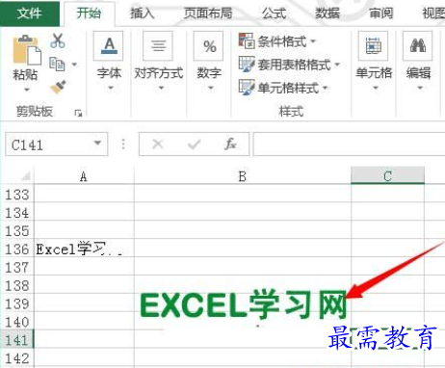The height and width of the screenshot is (368, 445).
Task: Expand the copy options dropdown arrow
Action: pyautogui.click(x=74, y=65)
